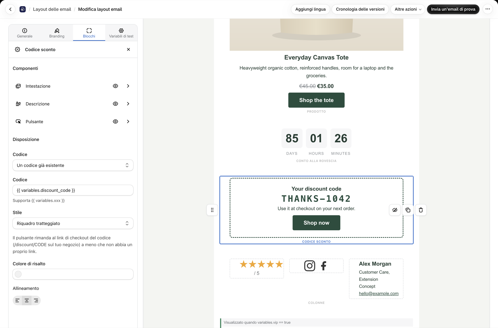The height and width of the screenshot is (328, 498).
Task: Open the app home logo icon
Action: click(23, 9)
